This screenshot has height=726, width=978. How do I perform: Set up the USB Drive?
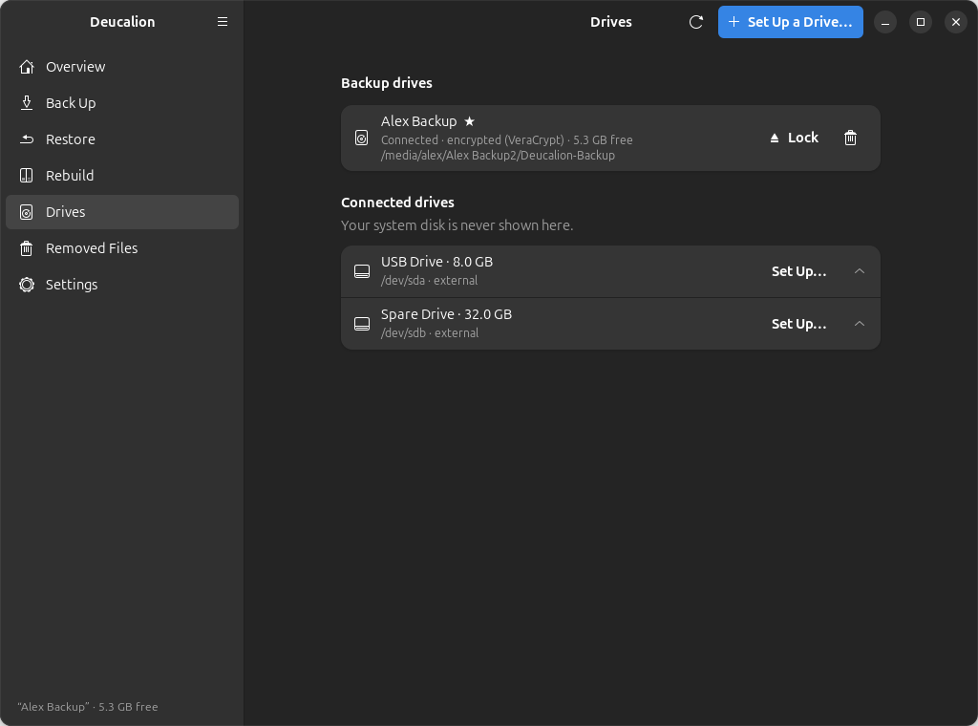point(799,271)
